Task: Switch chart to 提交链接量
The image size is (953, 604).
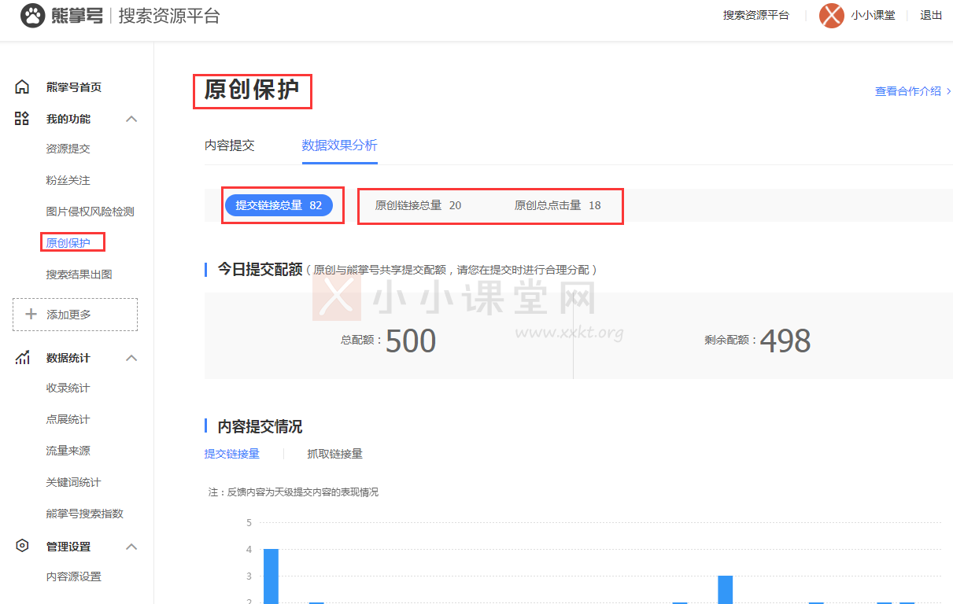Action: click(x=232, y=454)
